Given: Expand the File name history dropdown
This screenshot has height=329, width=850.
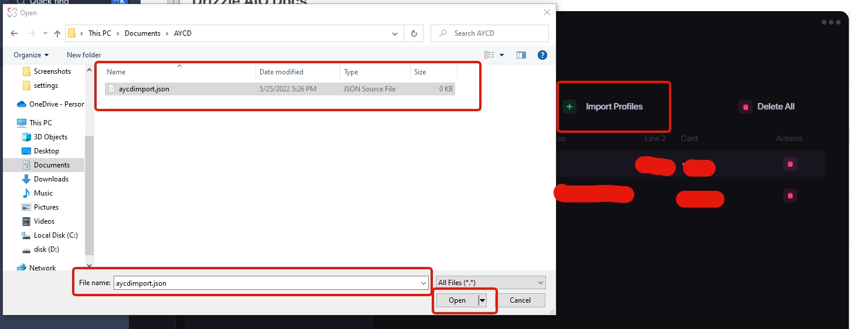Looking at the screenshot, I should point(424,283).
